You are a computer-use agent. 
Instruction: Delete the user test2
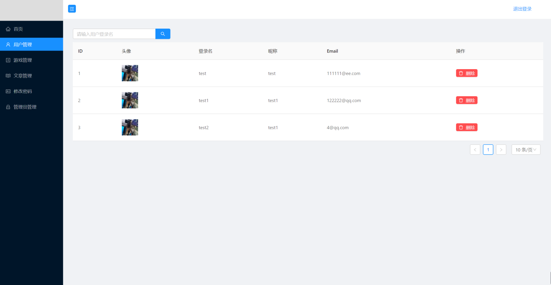(467, 127)
